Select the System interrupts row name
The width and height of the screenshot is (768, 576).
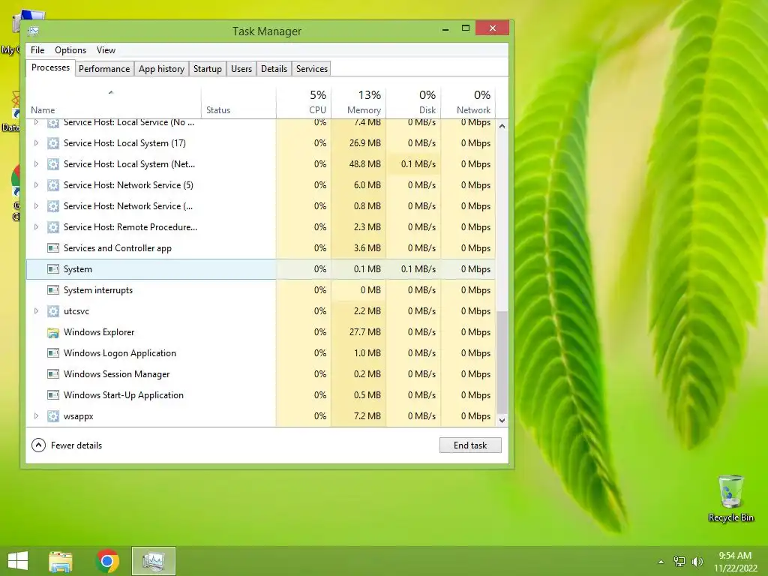pyautogui.click(x=98, y=290)
